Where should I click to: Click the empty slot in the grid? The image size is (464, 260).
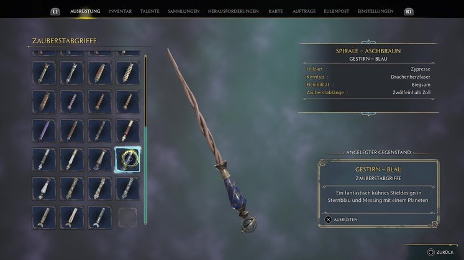click(127, 217)
